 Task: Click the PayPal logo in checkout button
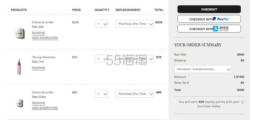(221, 19)
